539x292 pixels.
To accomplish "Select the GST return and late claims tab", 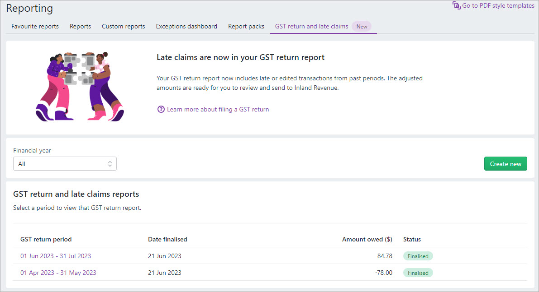I will [311, 26].
